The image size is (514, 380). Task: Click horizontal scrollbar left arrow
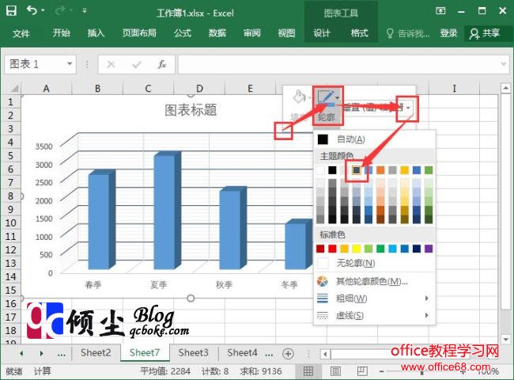tap(325, 354)
